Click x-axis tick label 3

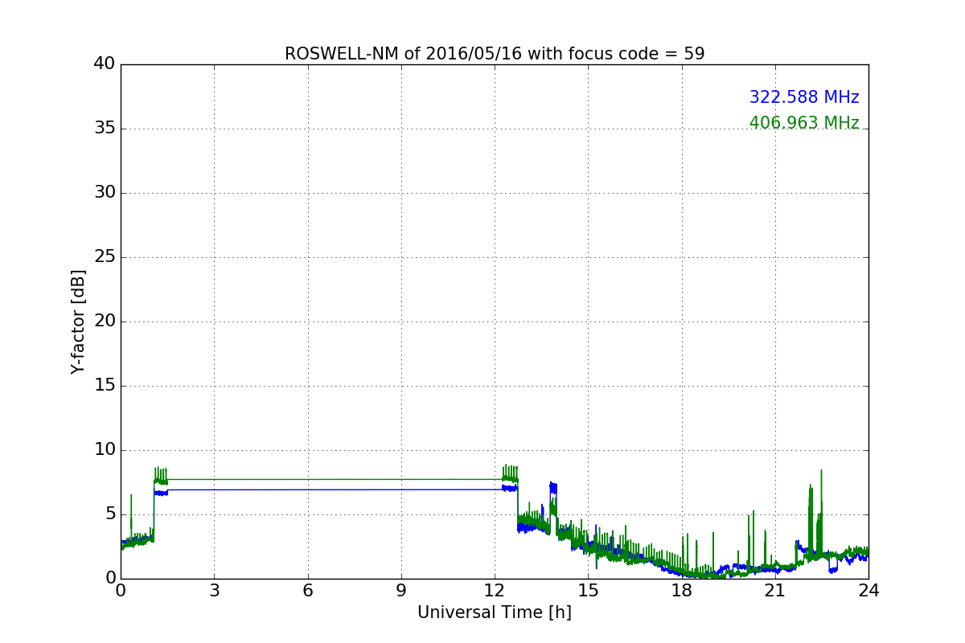coord(214,591)
